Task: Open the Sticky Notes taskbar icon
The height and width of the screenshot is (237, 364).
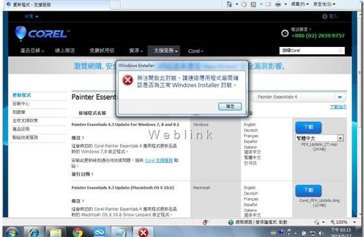Action: point(55,232)
